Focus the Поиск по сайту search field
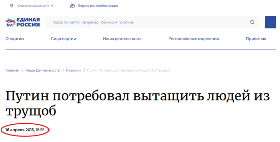The image size is (280, 142). click(152, 22)
